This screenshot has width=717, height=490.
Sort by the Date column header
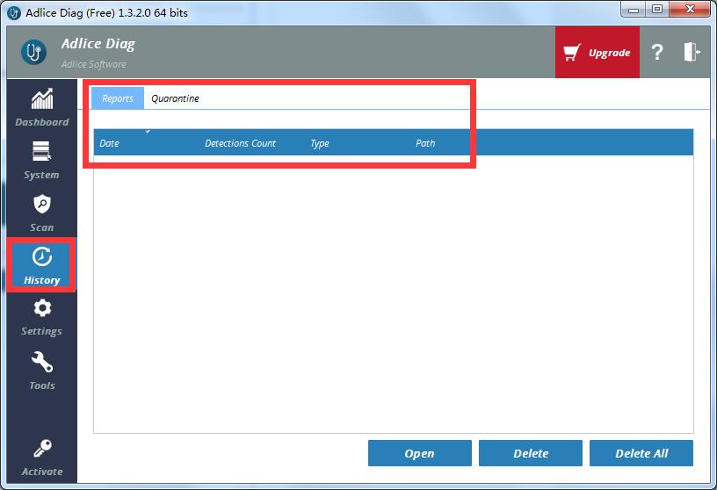[147, 142]
